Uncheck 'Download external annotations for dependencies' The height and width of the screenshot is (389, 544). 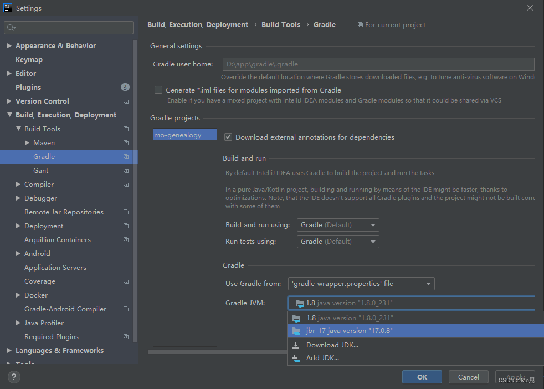point(228,137)
